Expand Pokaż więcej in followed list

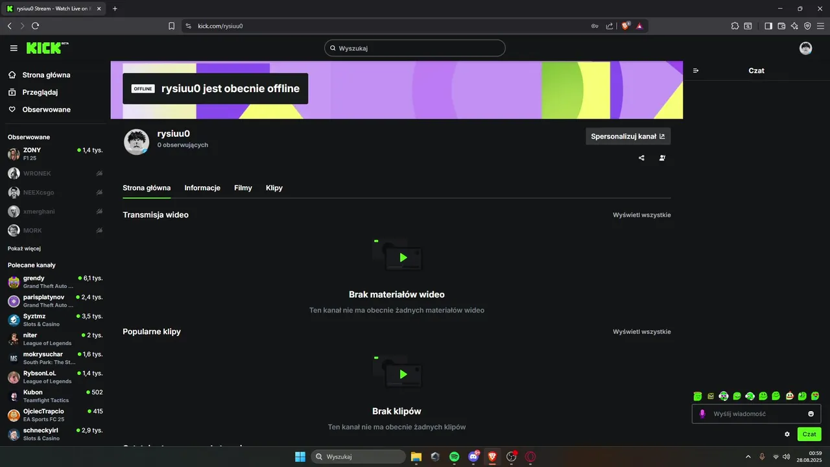pyautogui.click(x=24, y=248)
